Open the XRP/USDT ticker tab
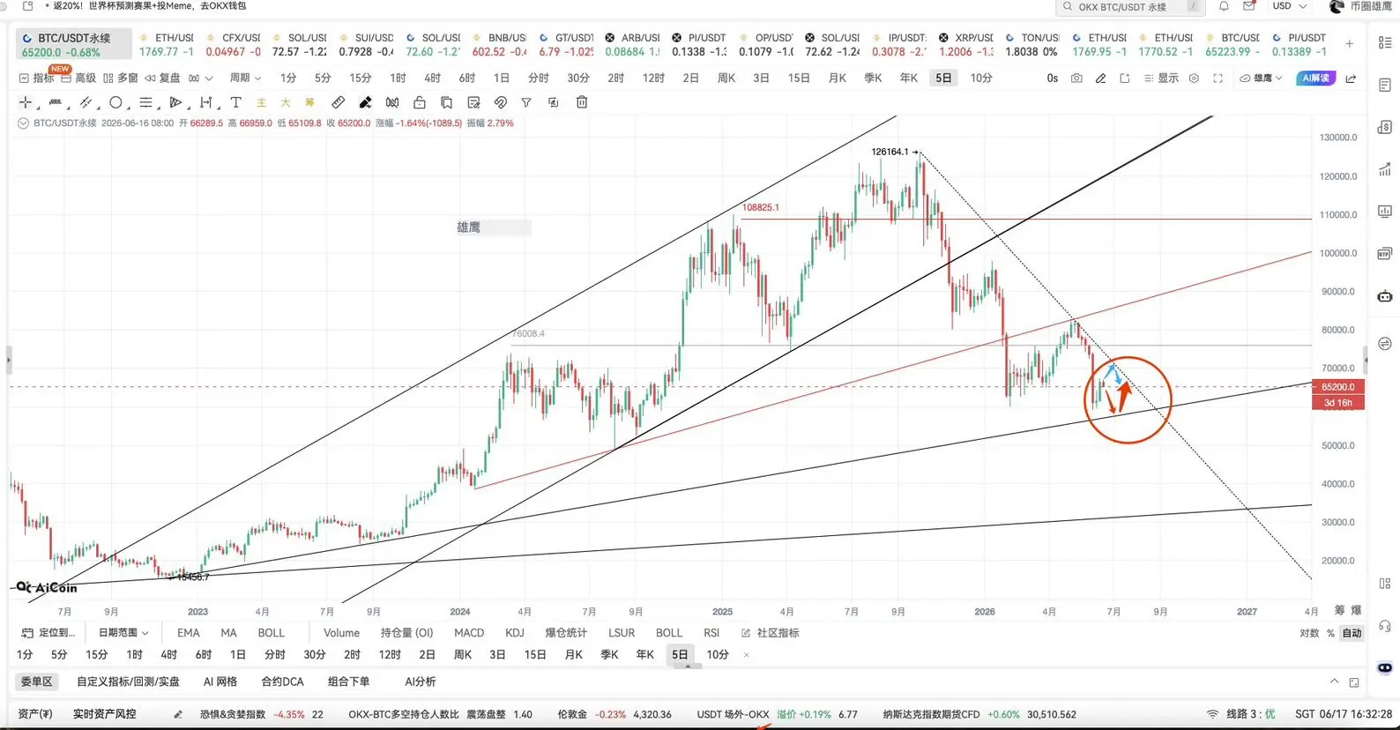Viewport: 1400px width, 730px height. click(x=966, y=44)
